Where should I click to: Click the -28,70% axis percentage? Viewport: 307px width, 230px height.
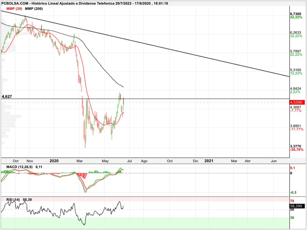click(x=297, y=149)
